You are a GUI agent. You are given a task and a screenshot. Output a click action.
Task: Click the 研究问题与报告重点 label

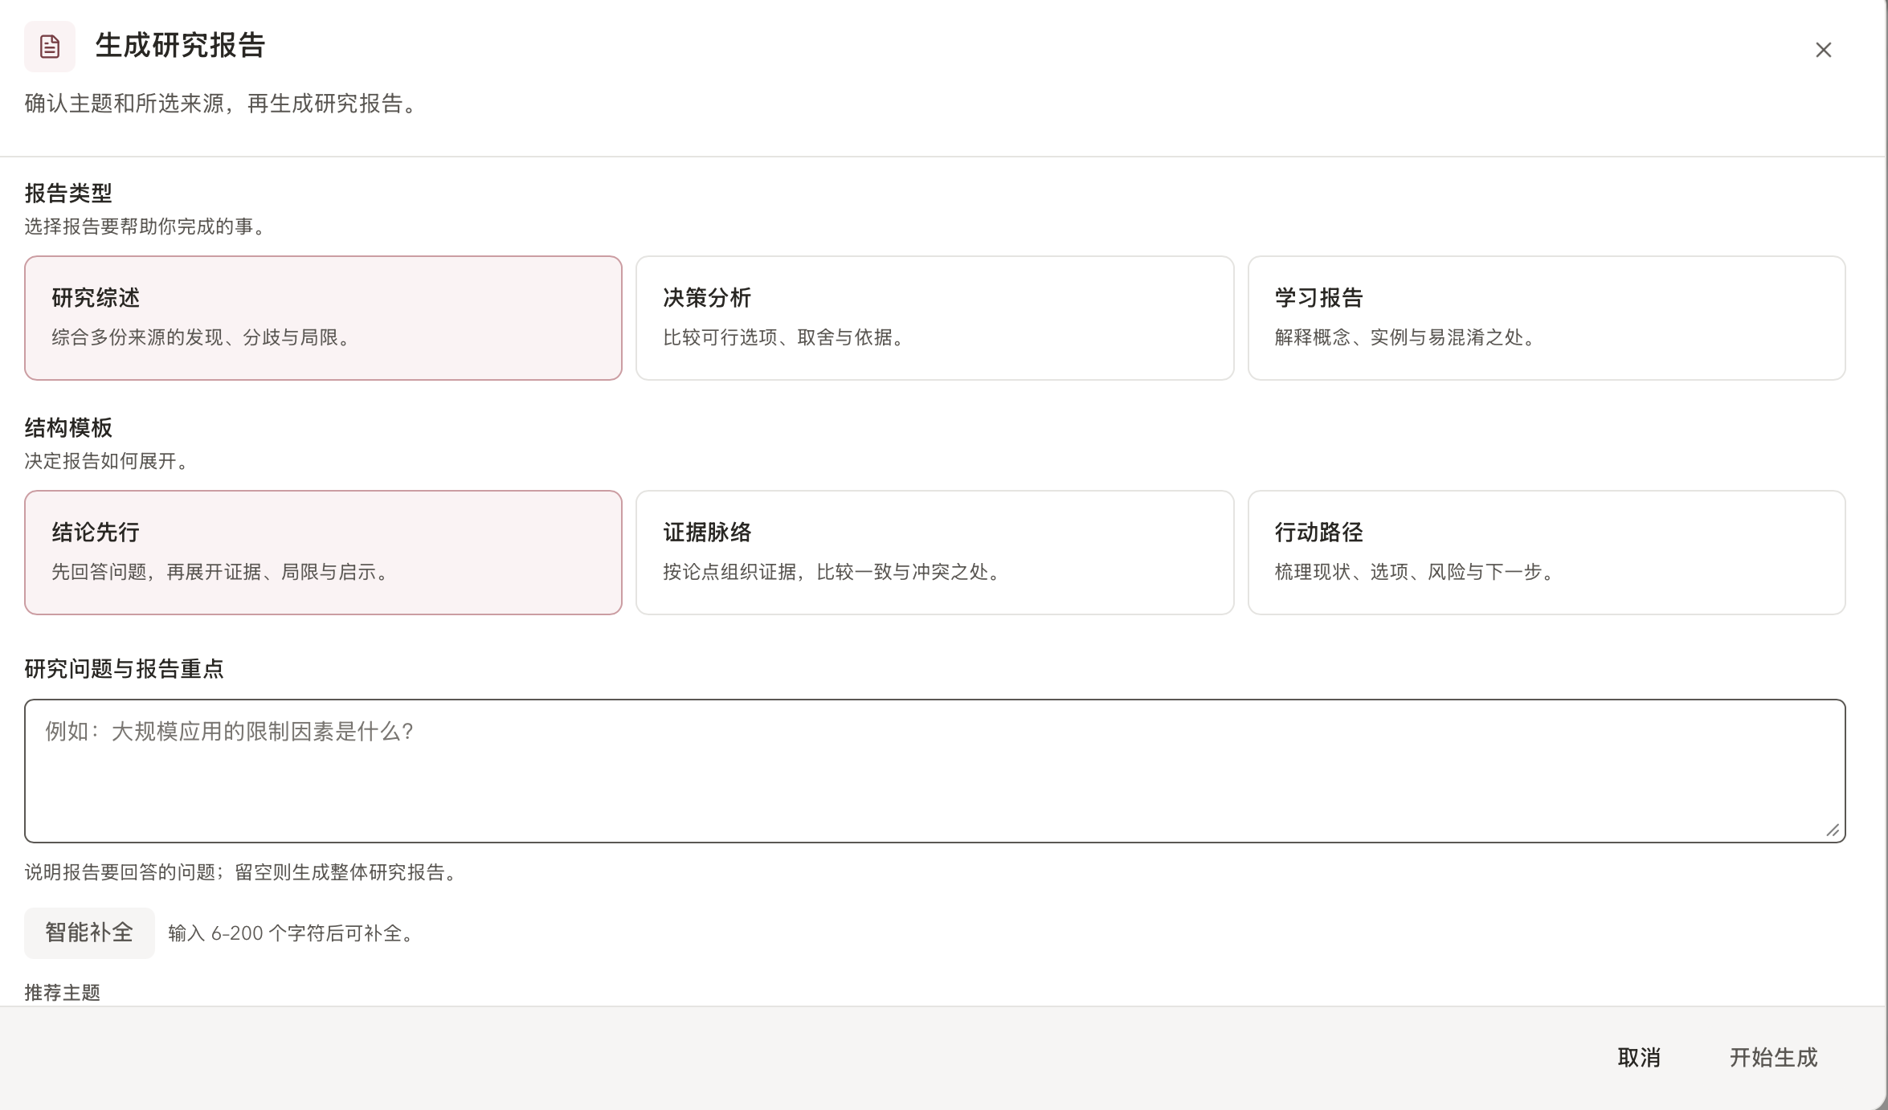click(124, 669)
